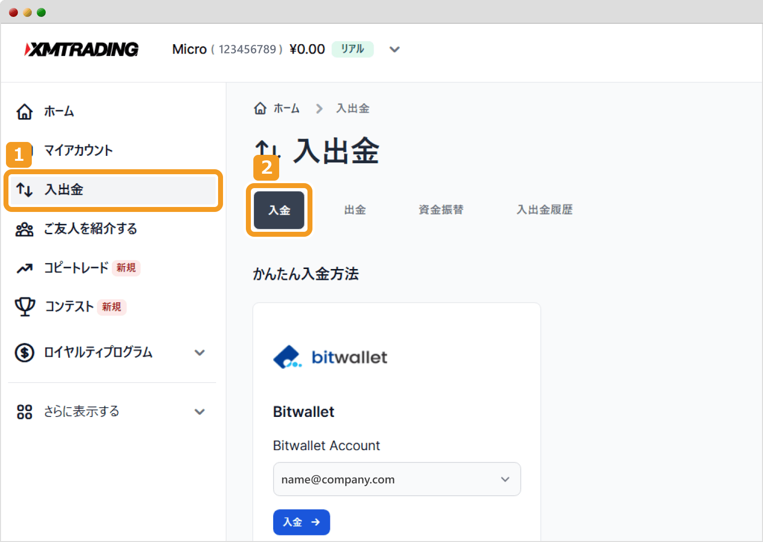
Task: Go to ホーム via the breadcrumb link
Action: click(x=287, y=108)
